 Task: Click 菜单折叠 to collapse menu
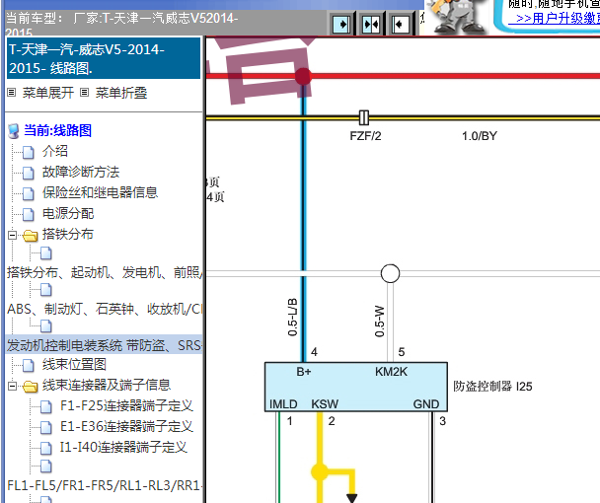[121, 93]
